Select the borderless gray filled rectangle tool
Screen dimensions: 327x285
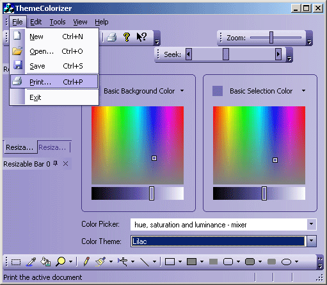tap(213, 261)
